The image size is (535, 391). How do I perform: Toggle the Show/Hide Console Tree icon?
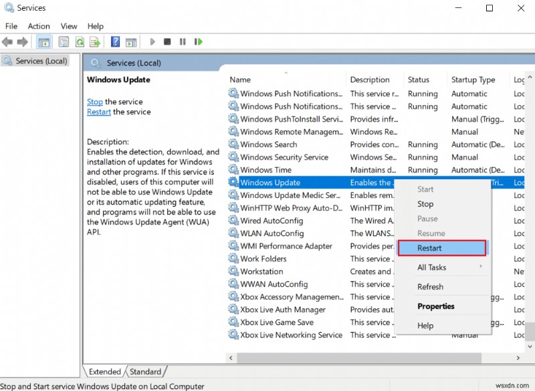(43, 41)
